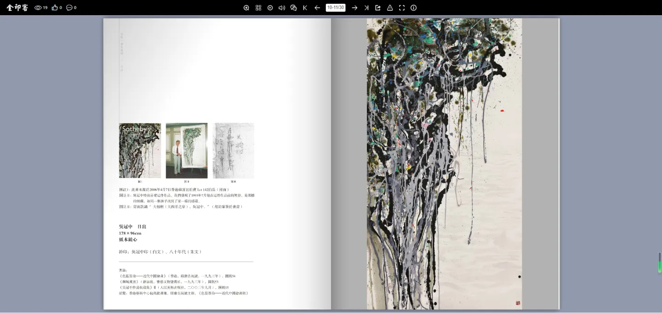Click the left page to flip back

[217, 164]
